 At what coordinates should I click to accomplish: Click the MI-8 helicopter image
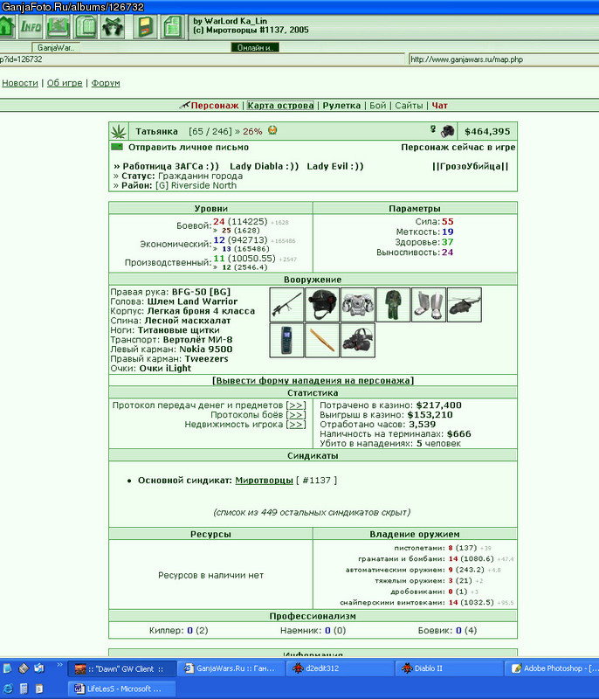[x=464, y=305]
